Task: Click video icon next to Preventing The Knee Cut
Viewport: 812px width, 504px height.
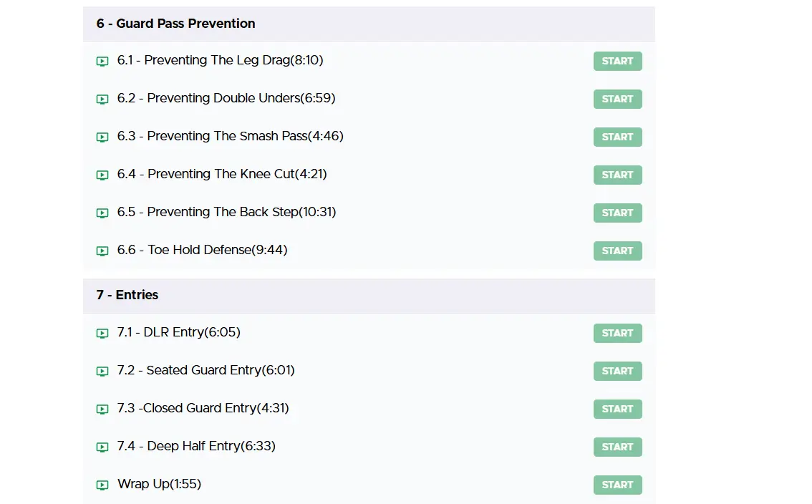Action: (x=102, y=175)
